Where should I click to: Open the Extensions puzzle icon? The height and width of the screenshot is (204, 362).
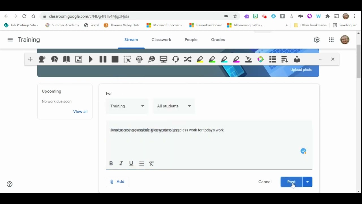[x=327, y=16]
